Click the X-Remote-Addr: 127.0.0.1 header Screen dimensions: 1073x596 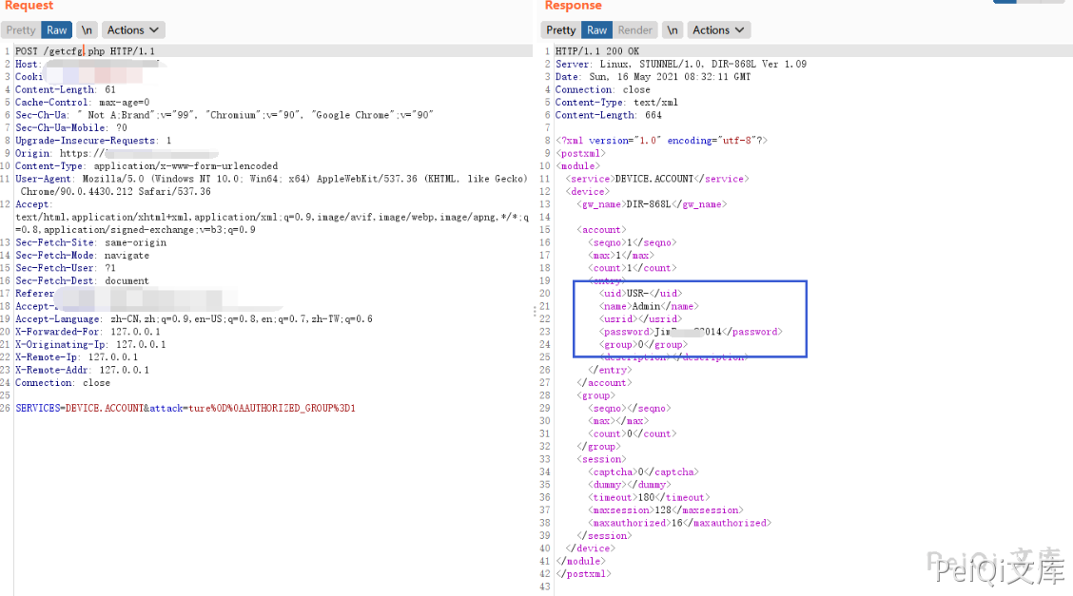point(82,370)
